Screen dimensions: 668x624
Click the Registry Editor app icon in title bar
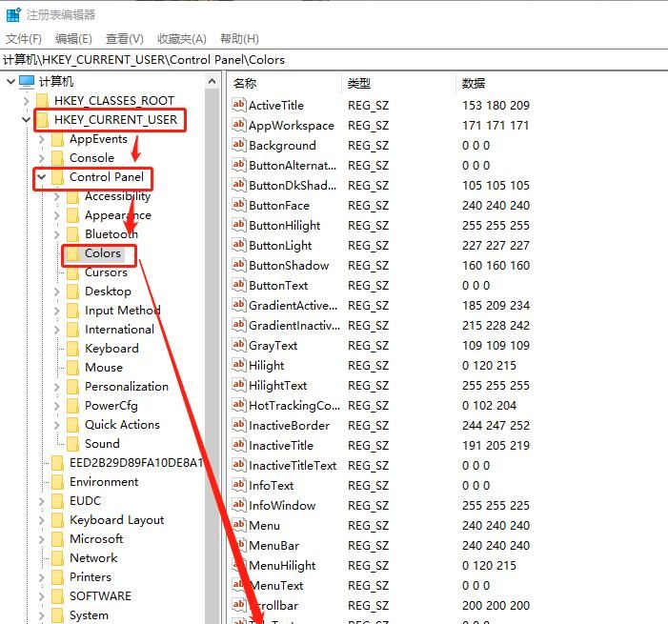[x=12, y=15]
